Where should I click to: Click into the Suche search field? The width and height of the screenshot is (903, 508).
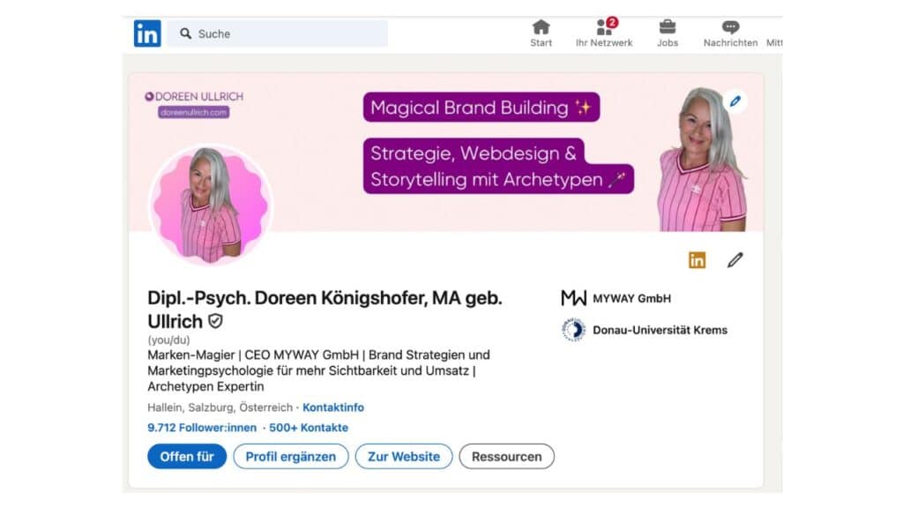tap(278, 34)
